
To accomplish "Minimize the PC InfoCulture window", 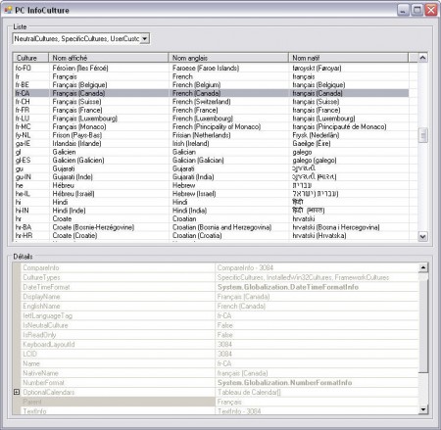I will coord(404,10).
